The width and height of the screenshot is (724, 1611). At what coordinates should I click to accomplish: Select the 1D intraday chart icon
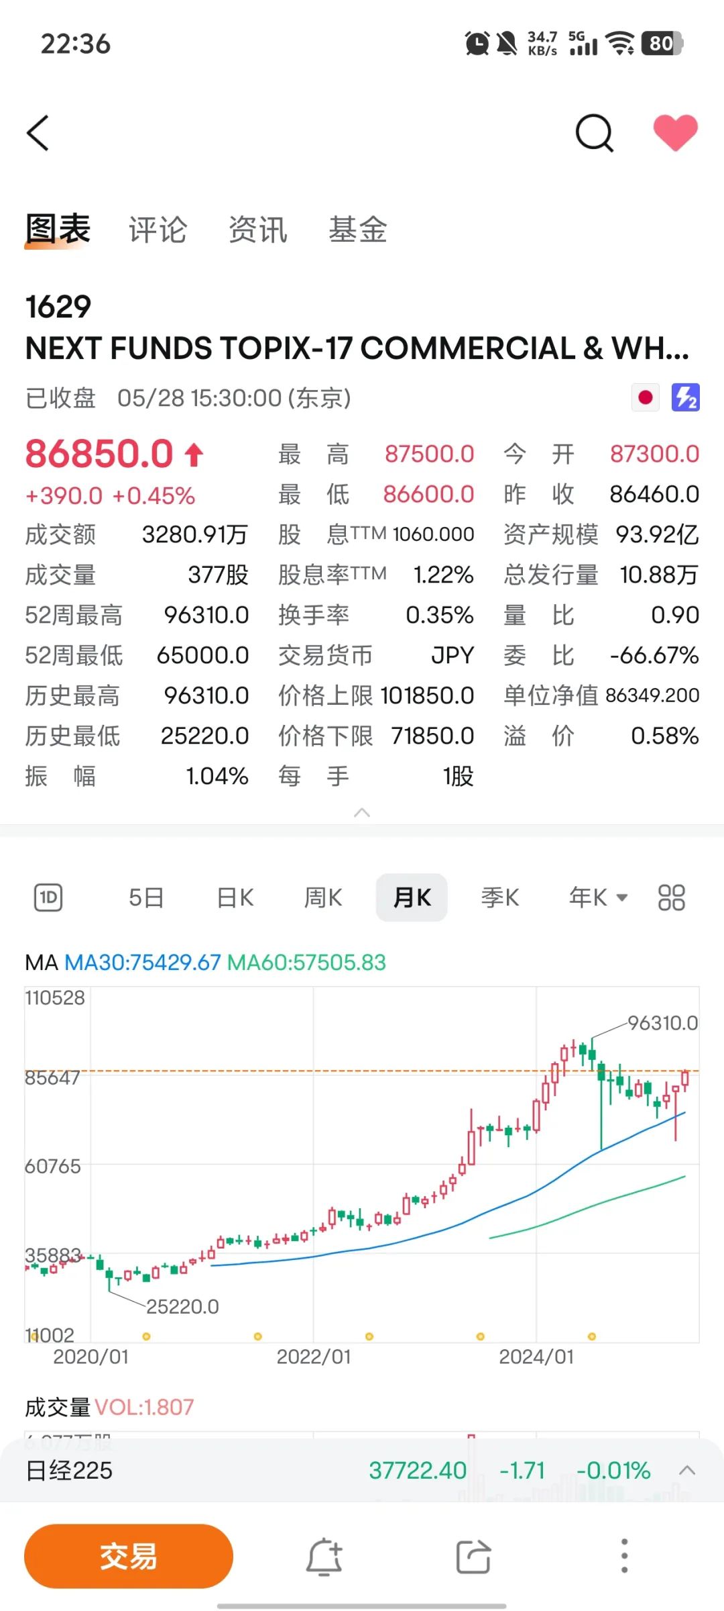(48, 897)
